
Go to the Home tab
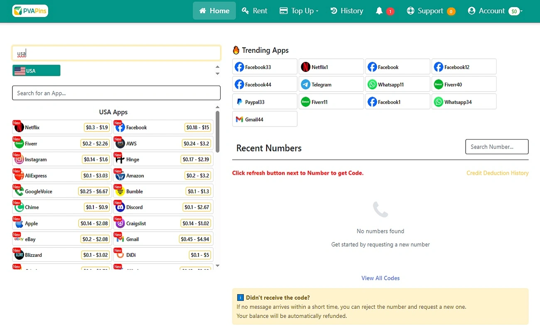pyautogui.click(x=214, y=11)
